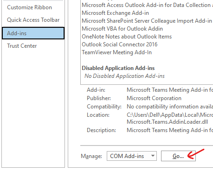Select Microsoft Access Outlook Add-in for Data Collection
Image resolution: width=213 pixels, height=171 pixels.
[x=147, y=5]
